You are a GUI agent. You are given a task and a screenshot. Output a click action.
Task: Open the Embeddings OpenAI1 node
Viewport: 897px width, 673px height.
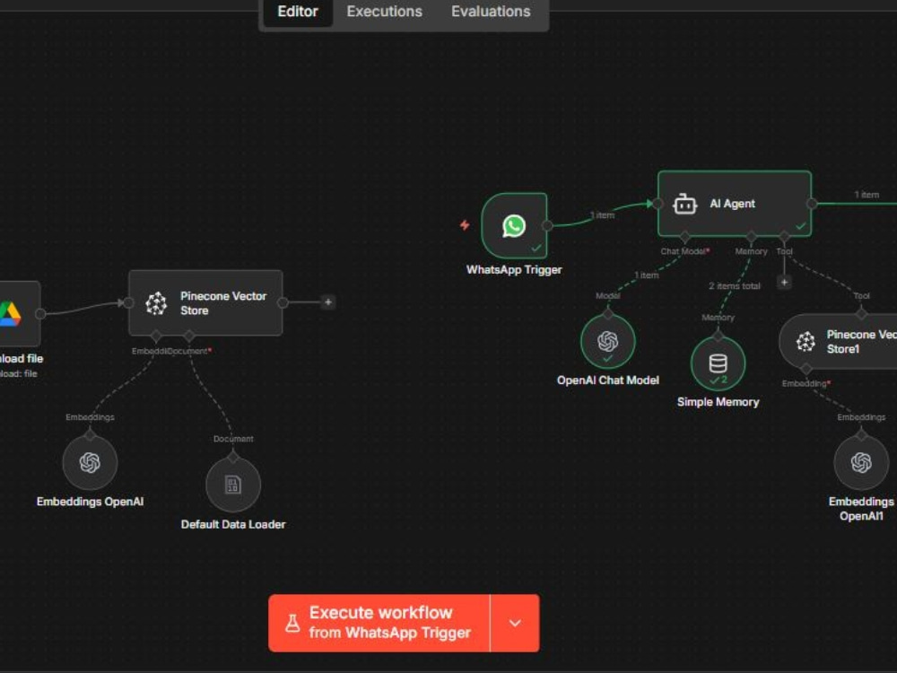pos(861,462)
